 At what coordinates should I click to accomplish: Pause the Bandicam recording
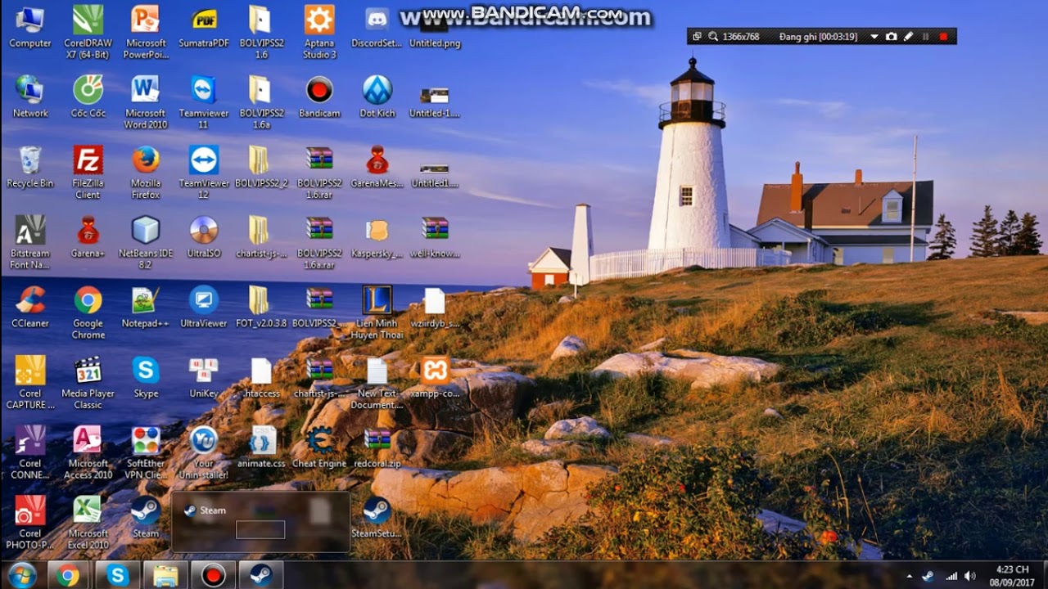click(x=926, y=37)
